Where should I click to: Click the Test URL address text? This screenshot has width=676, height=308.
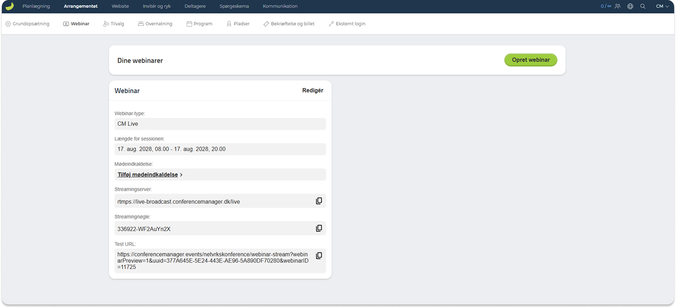click(x=214, y=261)
